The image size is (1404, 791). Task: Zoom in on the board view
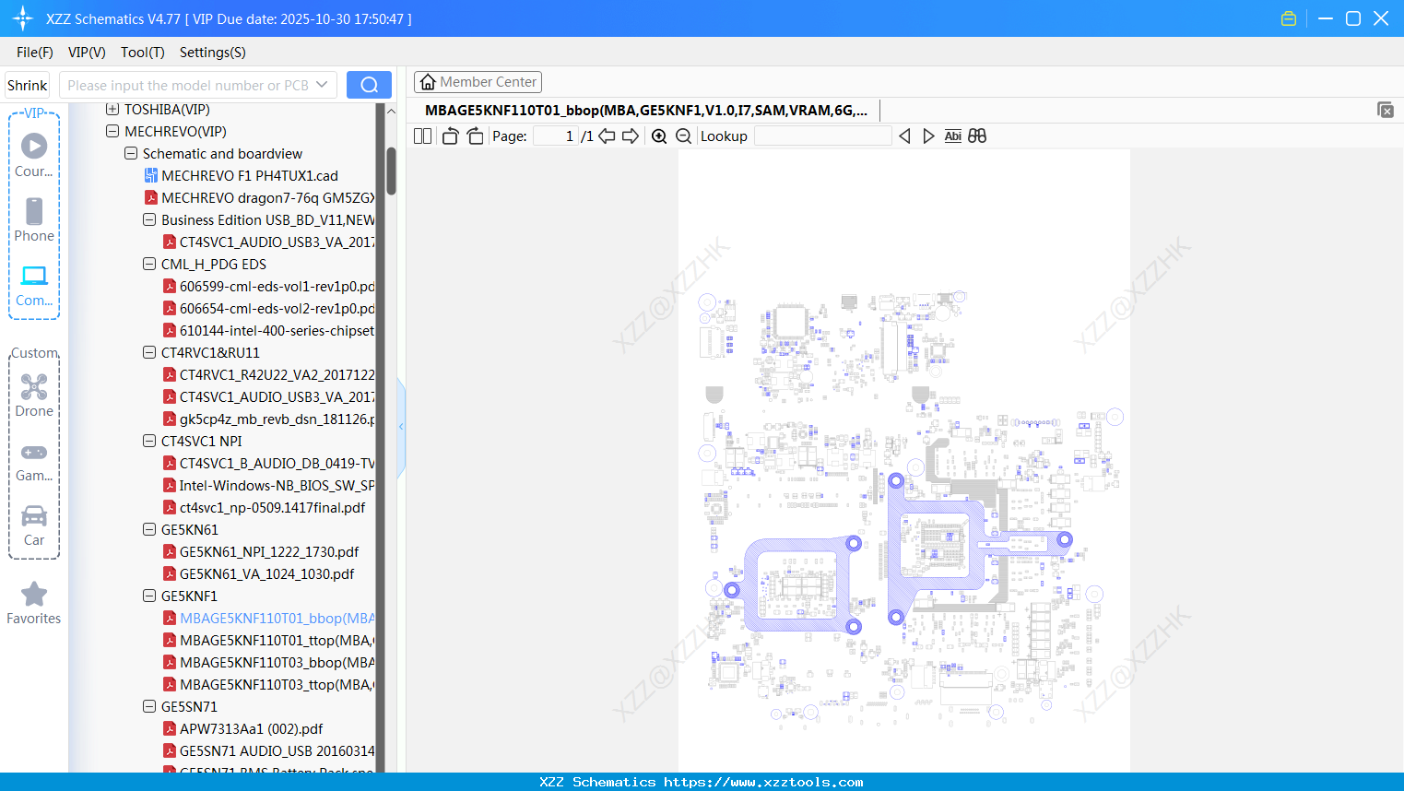[x=659, y=136]
